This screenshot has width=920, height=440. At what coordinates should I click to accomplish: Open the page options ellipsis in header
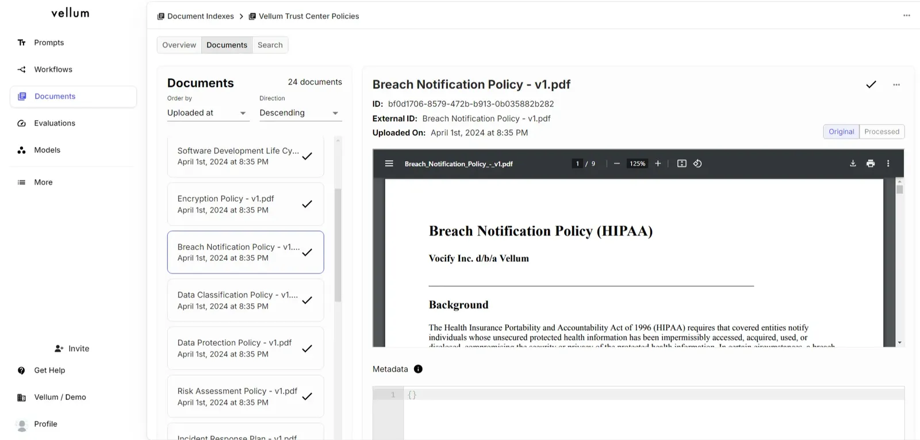coord(907,16)
